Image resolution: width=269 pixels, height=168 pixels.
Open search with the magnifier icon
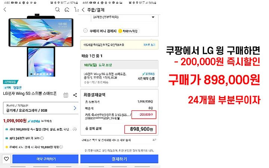(x=57, y=9)
